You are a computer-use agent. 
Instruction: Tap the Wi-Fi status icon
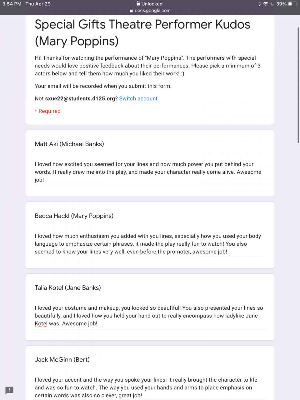[266, 4]
